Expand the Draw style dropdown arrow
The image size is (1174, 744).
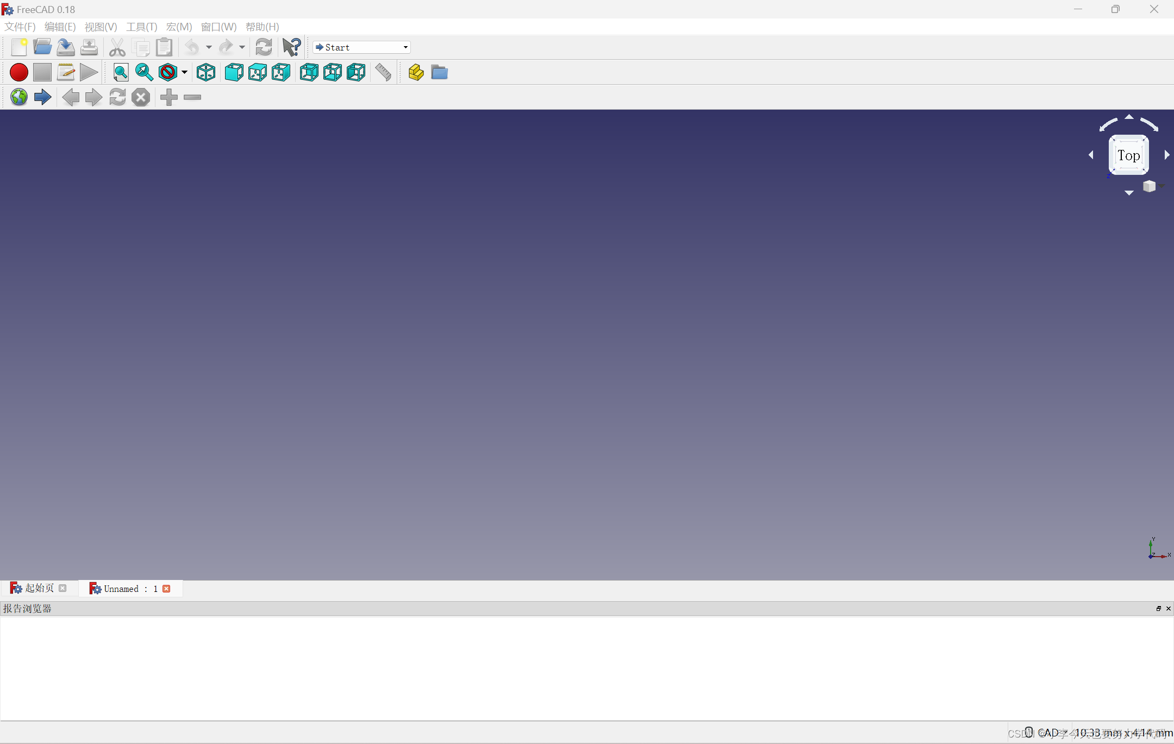click(184, 72)
